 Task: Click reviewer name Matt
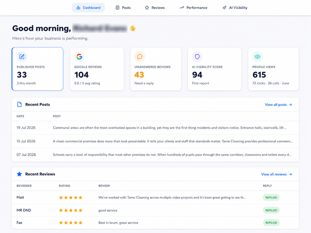point(20,197)
